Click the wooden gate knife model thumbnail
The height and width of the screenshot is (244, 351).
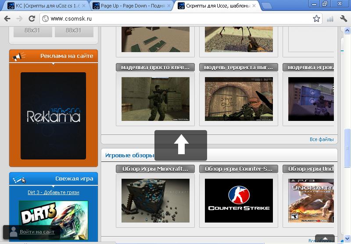pos(239,99)
